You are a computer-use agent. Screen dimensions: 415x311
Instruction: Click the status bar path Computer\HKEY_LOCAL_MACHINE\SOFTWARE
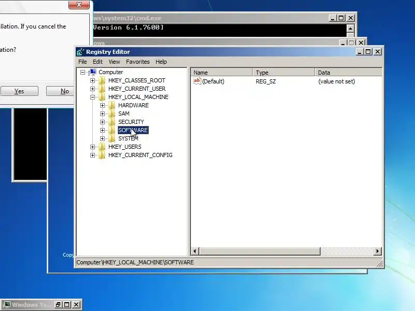click(x=135, y=262)
